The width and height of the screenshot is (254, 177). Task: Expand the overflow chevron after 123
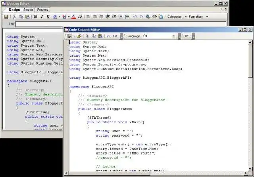click(x=193, y=36)
